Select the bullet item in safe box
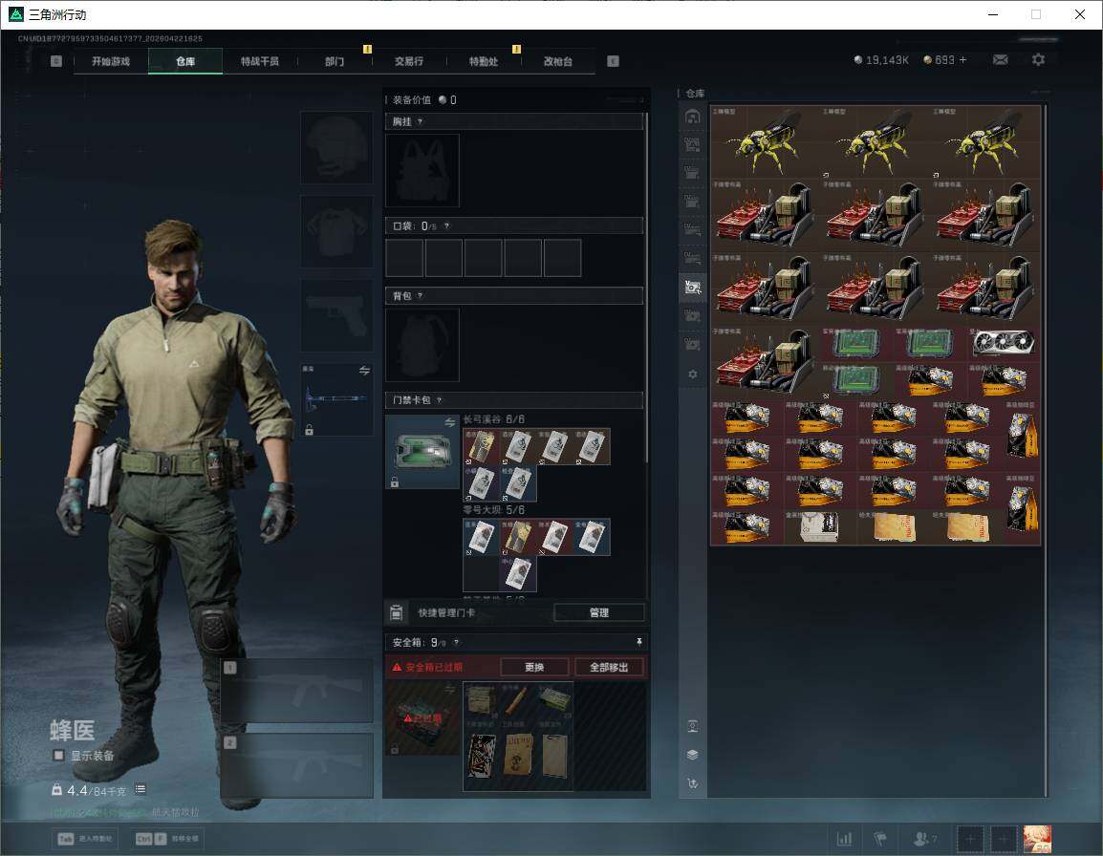 click(518, 700)
